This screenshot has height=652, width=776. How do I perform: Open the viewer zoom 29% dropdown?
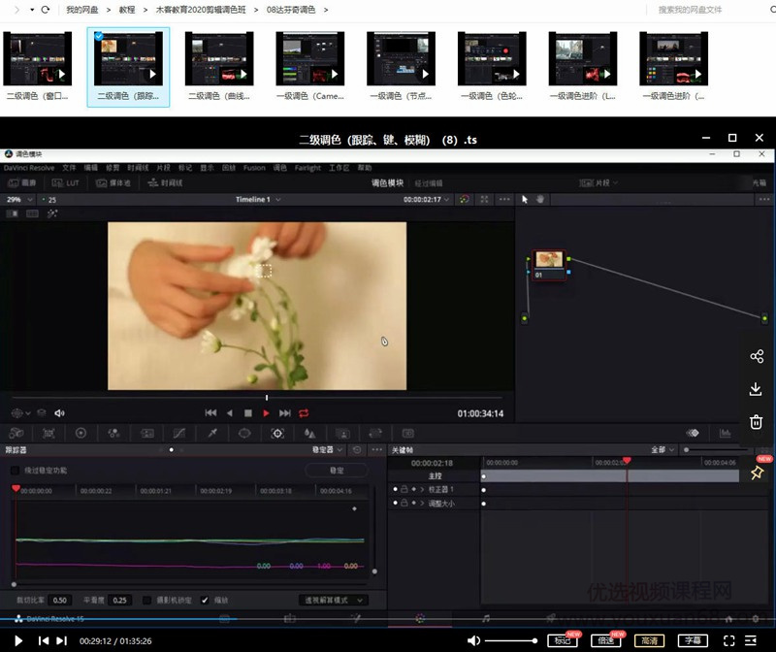[17, 200]
